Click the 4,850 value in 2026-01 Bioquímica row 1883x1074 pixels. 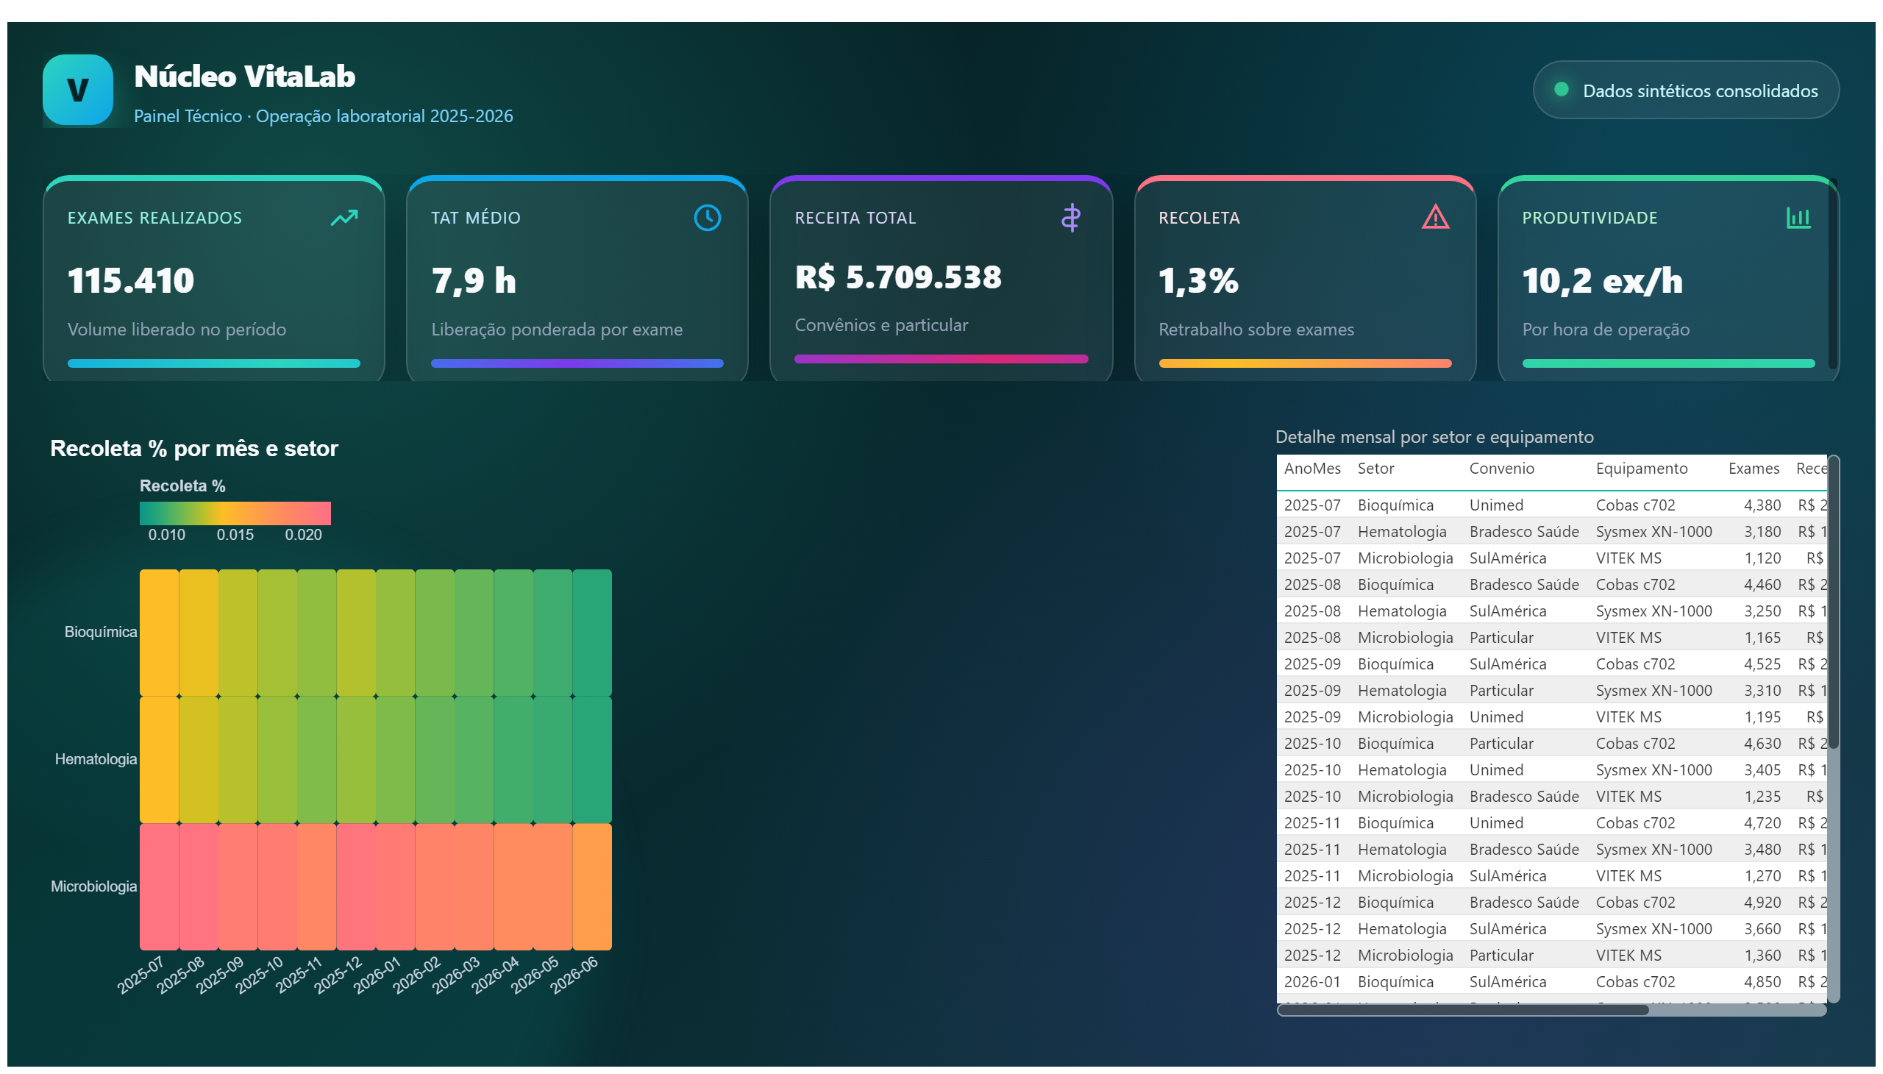pyautogui.click(x=1762, y=984)
